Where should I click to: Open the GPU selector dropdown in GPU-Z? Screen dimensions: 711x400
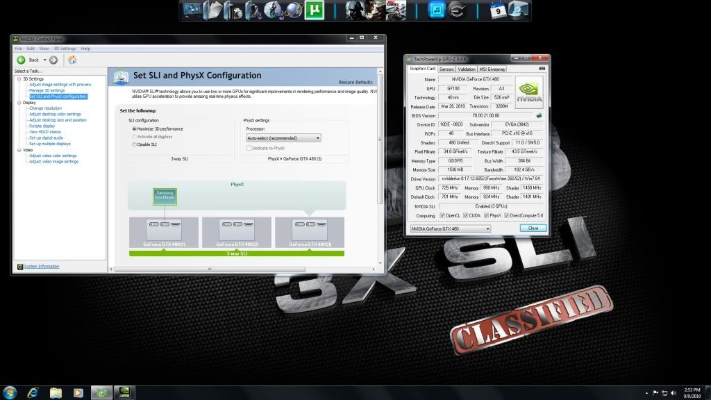(x=450, y=228)
